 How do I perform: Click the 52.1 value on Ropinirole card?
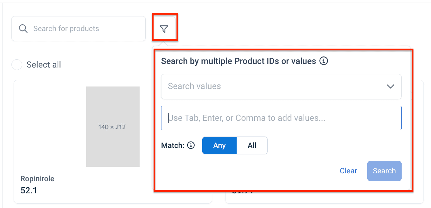point(29,190)
